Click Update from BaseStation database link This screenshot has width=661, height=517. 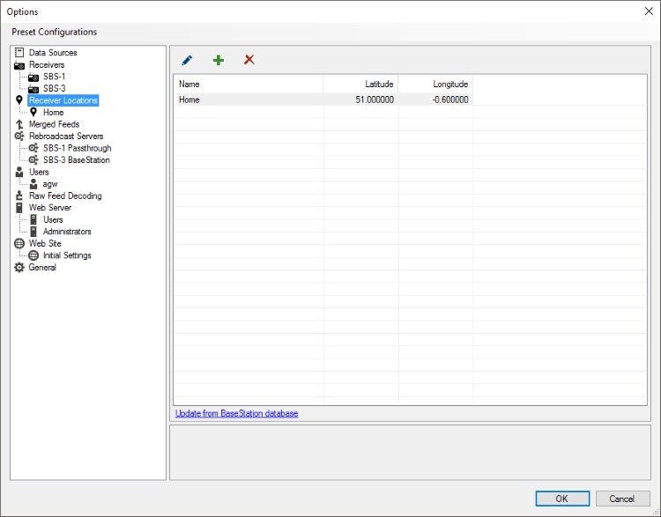coord(236,413)
